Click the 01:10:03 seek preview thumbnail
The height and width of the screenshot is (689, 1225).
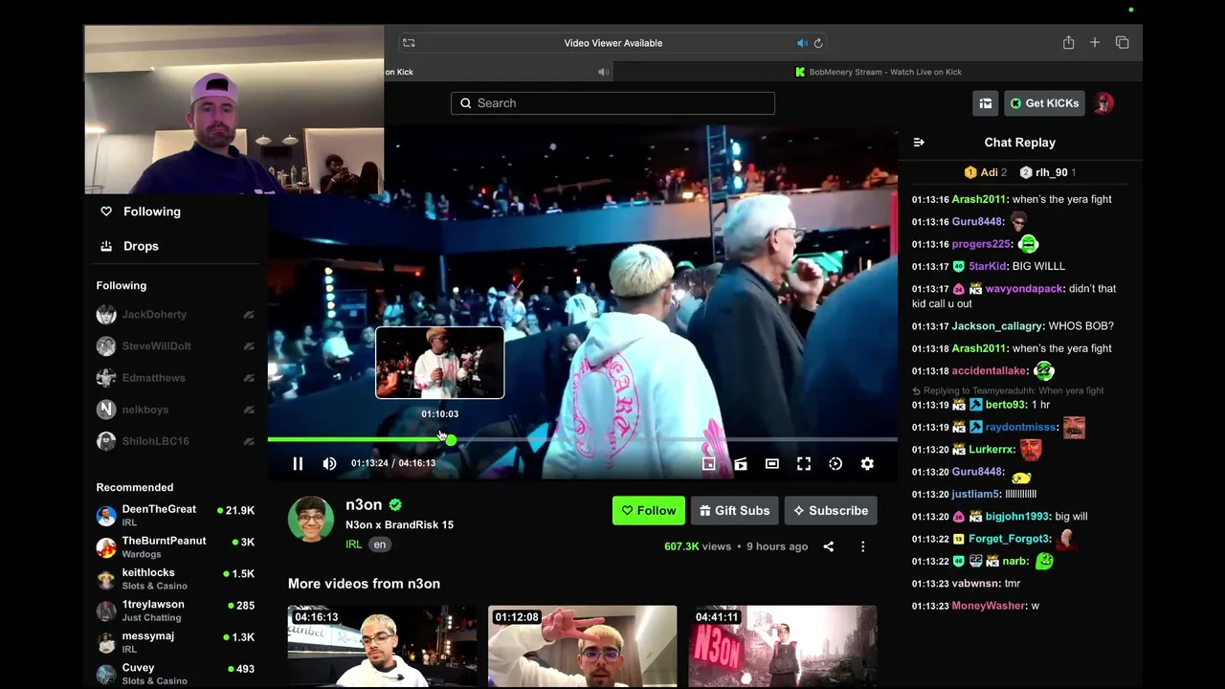(x=440, y=363)
